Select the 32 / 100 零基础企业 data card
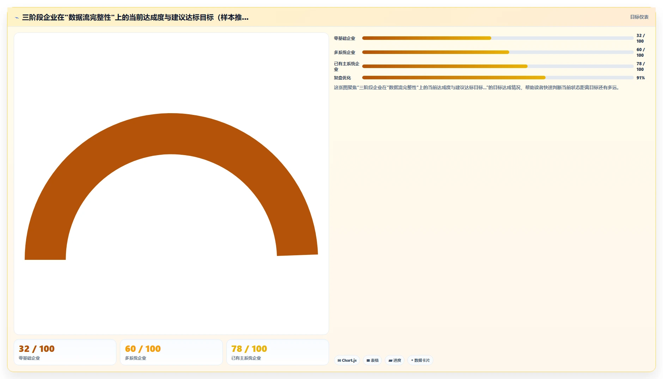The width and height of the screenshot is (663, 379). (65, 352)
